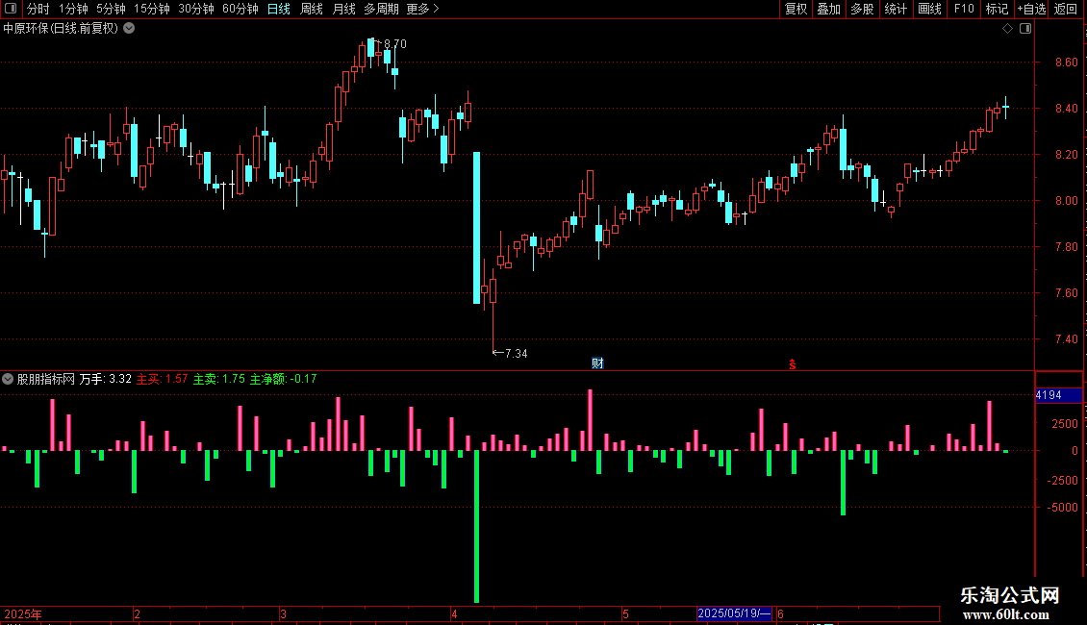Switch to 分时 time-share chart
Screen dimensions: 1087x625
tap(38, 9)
